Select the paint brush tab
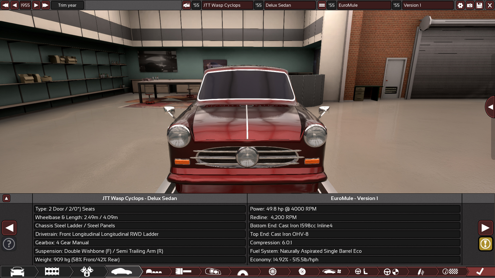495x278 pixels. tap(183, 272)
